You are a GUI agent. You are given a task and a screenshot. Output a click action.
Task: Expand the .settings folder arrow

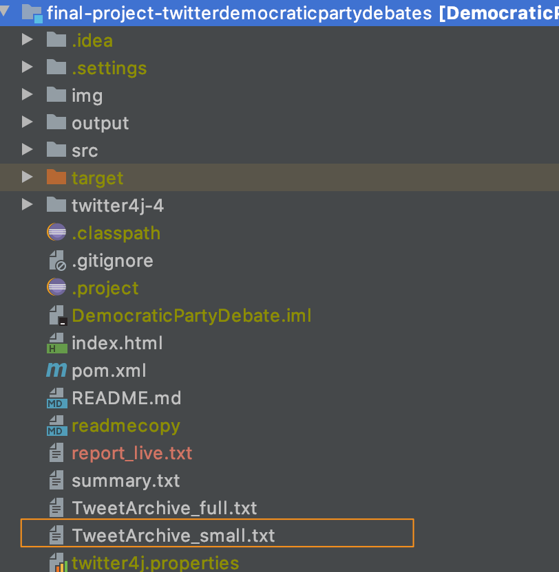tap(27, 67)
